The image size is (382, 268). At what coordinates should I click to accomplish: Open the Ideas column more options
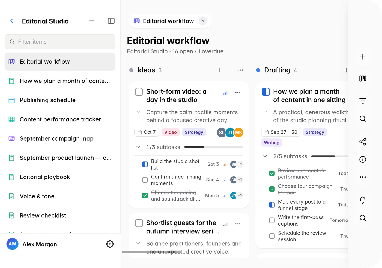pos(240,70)
